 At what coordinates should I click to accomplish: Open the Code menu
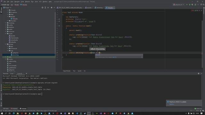(x=22, y=2)
